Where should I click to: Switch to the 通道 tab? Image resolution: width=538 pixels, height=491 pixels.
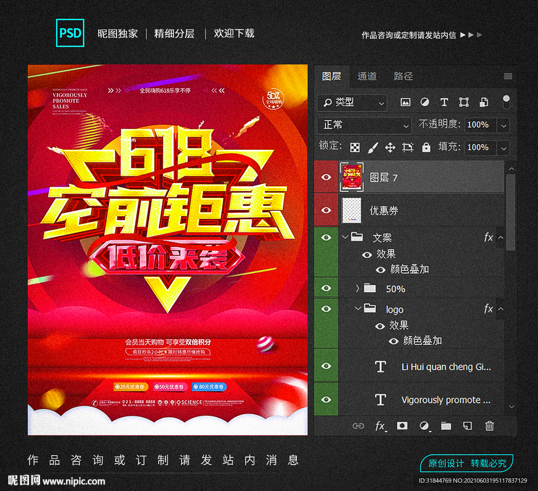367,77
